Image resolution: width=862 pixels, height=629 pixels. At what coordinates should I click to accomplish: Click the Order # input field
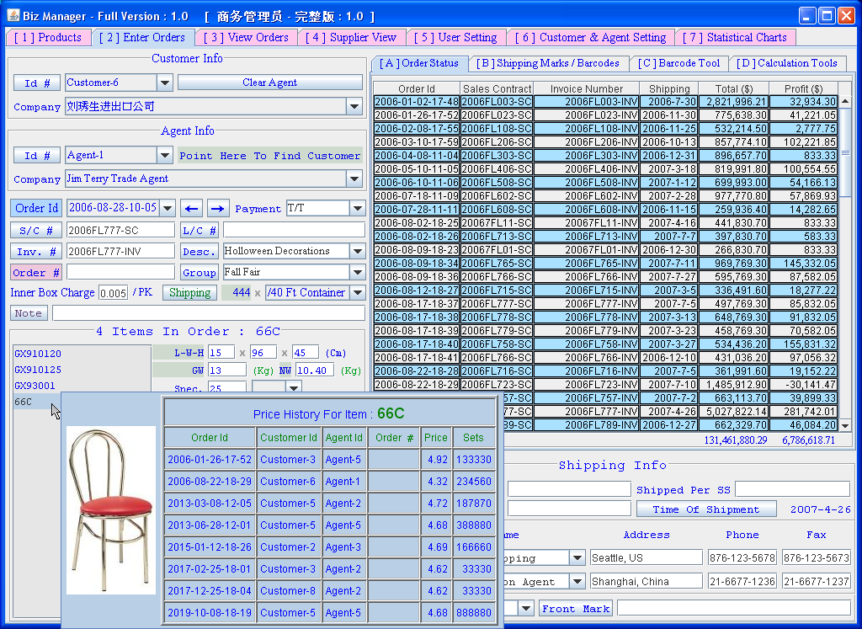tap(120, 272)
